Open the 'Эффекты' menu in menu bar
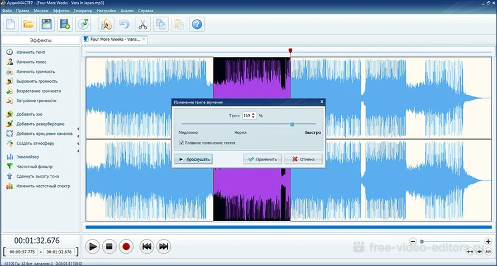Image resolution: width=497 pixels, height=266 pixels. pyautogui.click(x=61, y=11)
